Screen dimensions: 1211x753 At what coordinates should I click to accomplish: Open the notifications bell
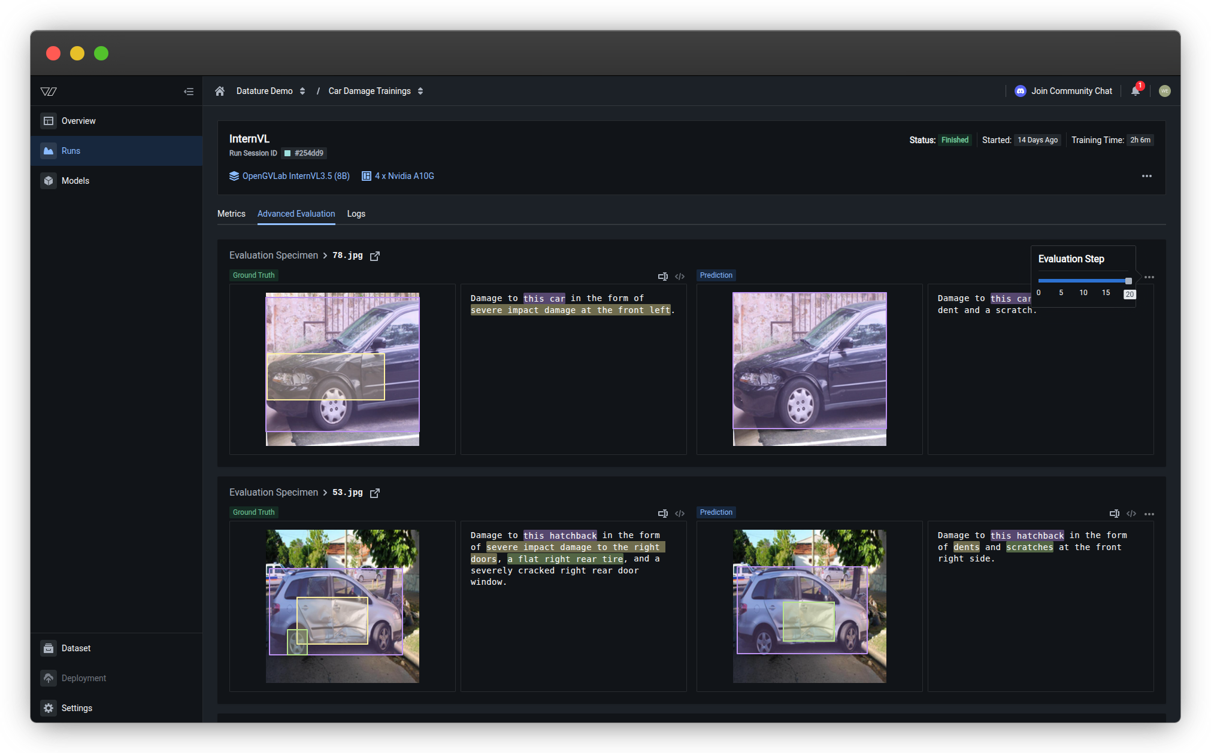pyautogui.click(x=1135, y=91)
